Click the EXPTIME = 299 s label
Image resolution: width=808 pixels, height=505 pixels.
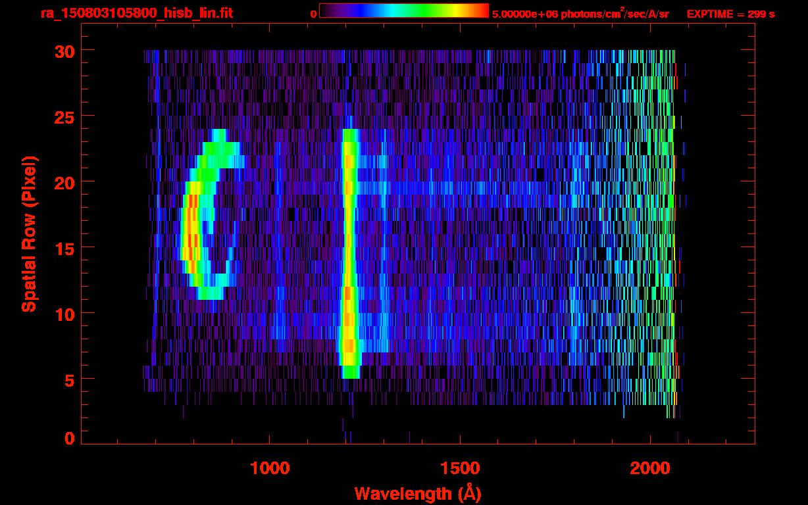[730, 14]
